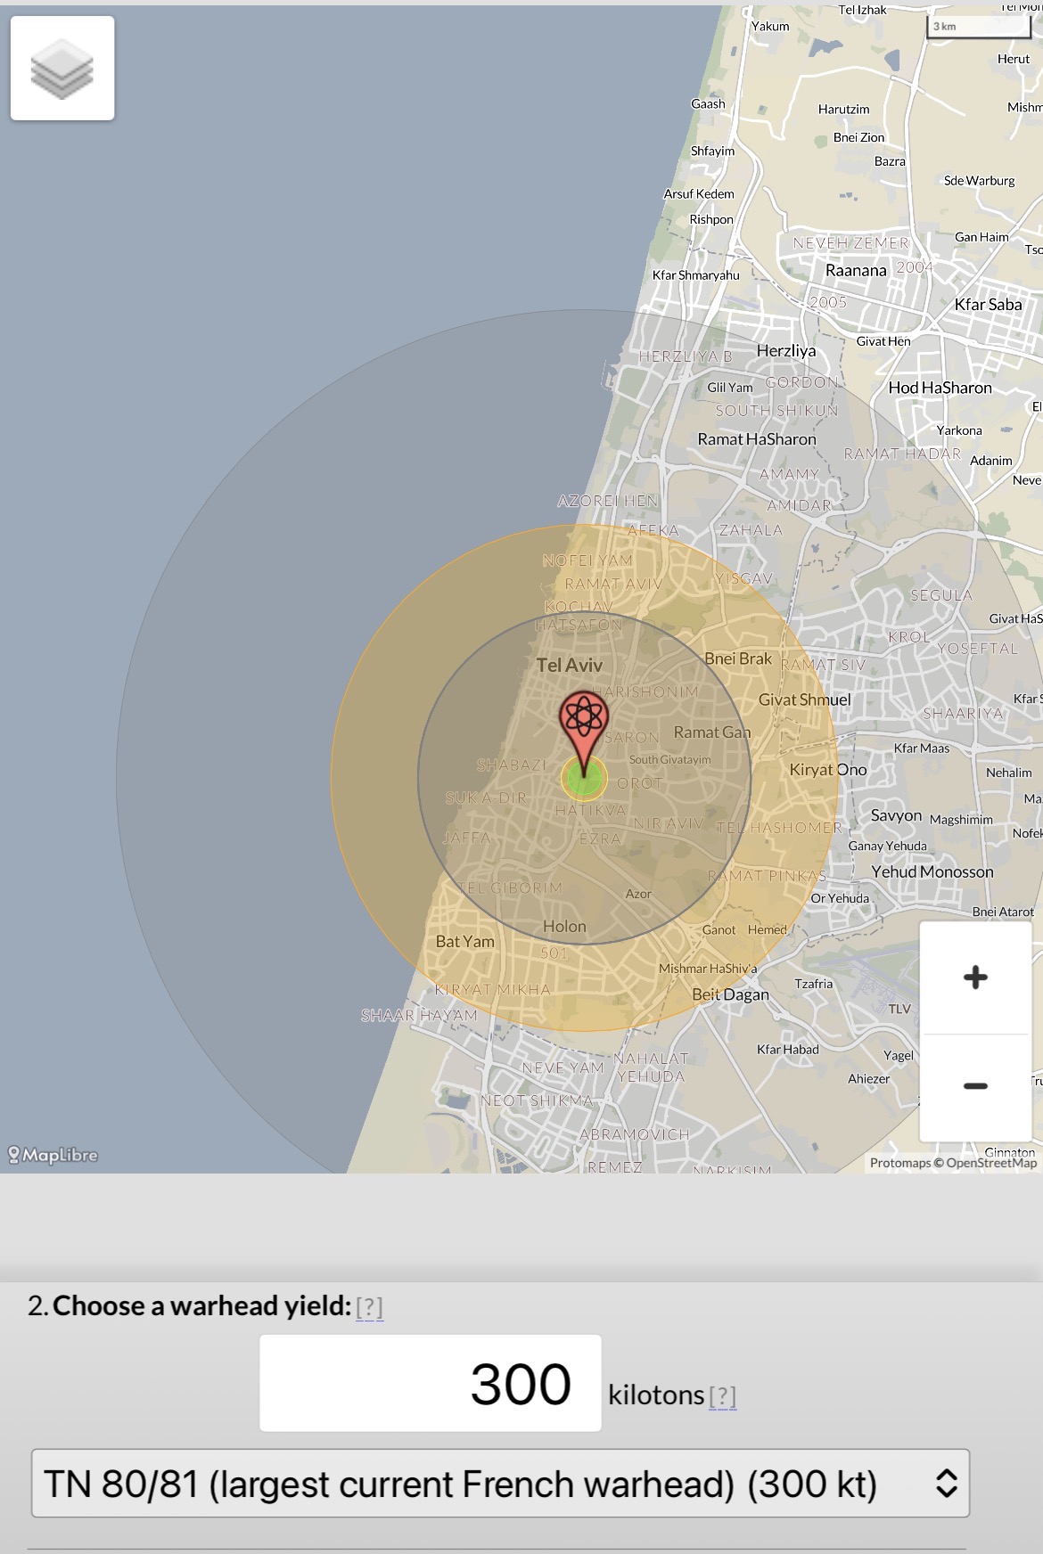Click the Kfar Maas label
The width and height of the screenshot is (1043, 1554).
922,748
